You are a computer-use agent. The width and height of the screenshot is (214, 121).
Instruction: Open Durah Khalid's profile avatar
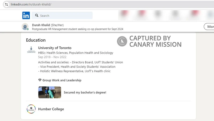[x=25, y=27]
